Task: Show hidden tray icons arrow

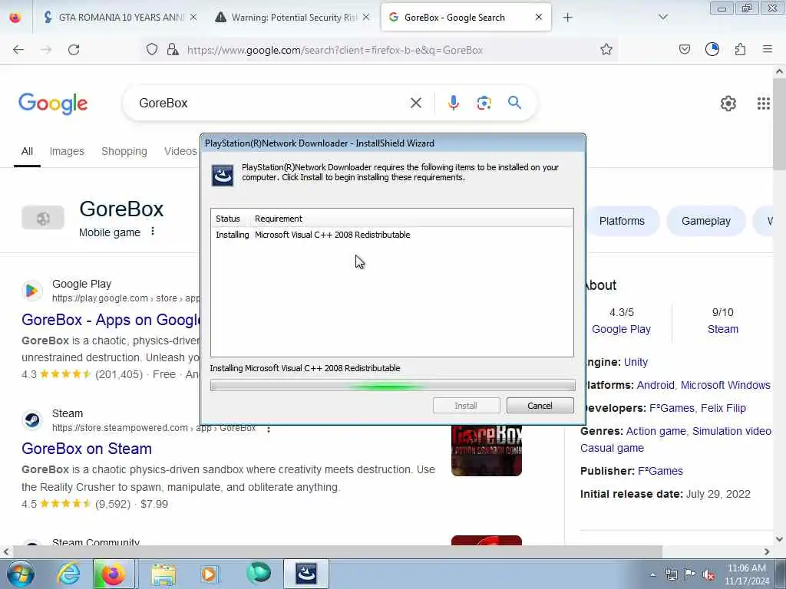Action: pos(652,574)
